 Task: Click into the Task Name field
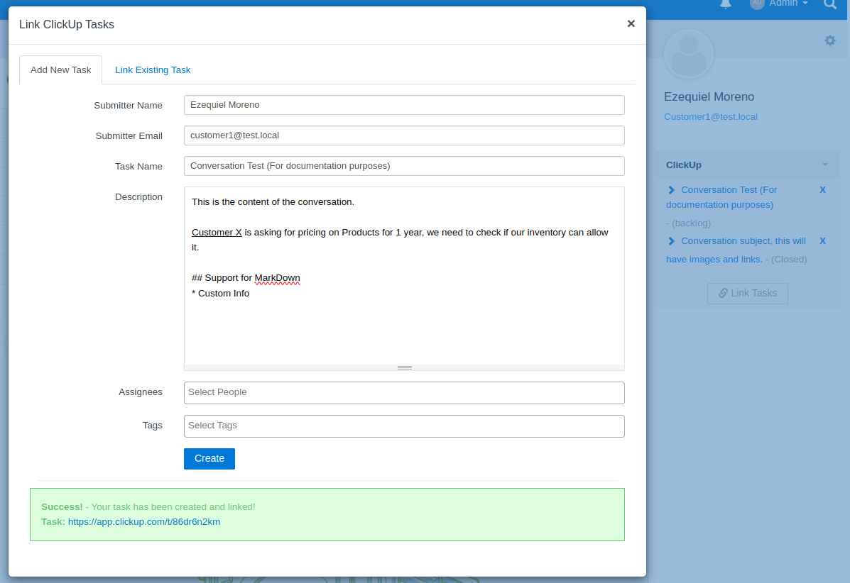[x=404, y=166]
